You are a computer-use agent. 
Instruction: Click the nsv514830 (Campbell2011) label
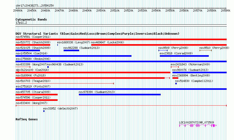coord(194,81)
